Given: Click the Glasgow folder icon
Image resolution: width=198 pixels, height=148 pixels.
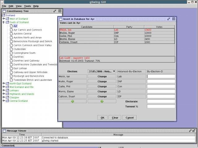Looking at the screenshot, I should tap(7, 97).
